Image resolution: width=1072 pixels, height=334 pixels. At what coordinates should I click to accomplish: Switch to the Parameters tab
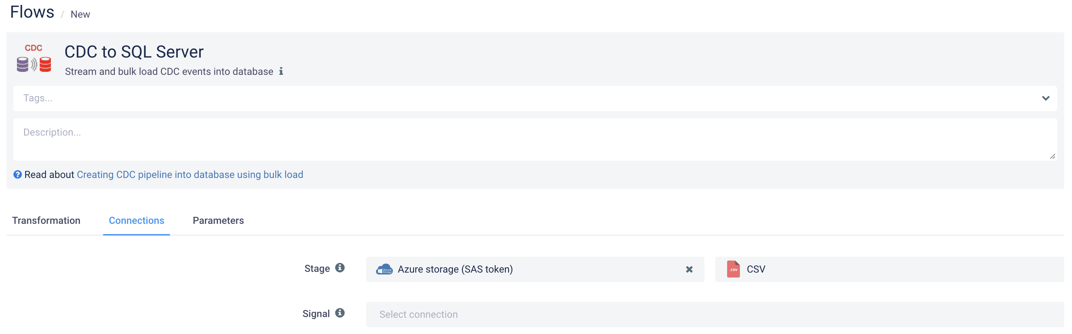coord(218,220)
